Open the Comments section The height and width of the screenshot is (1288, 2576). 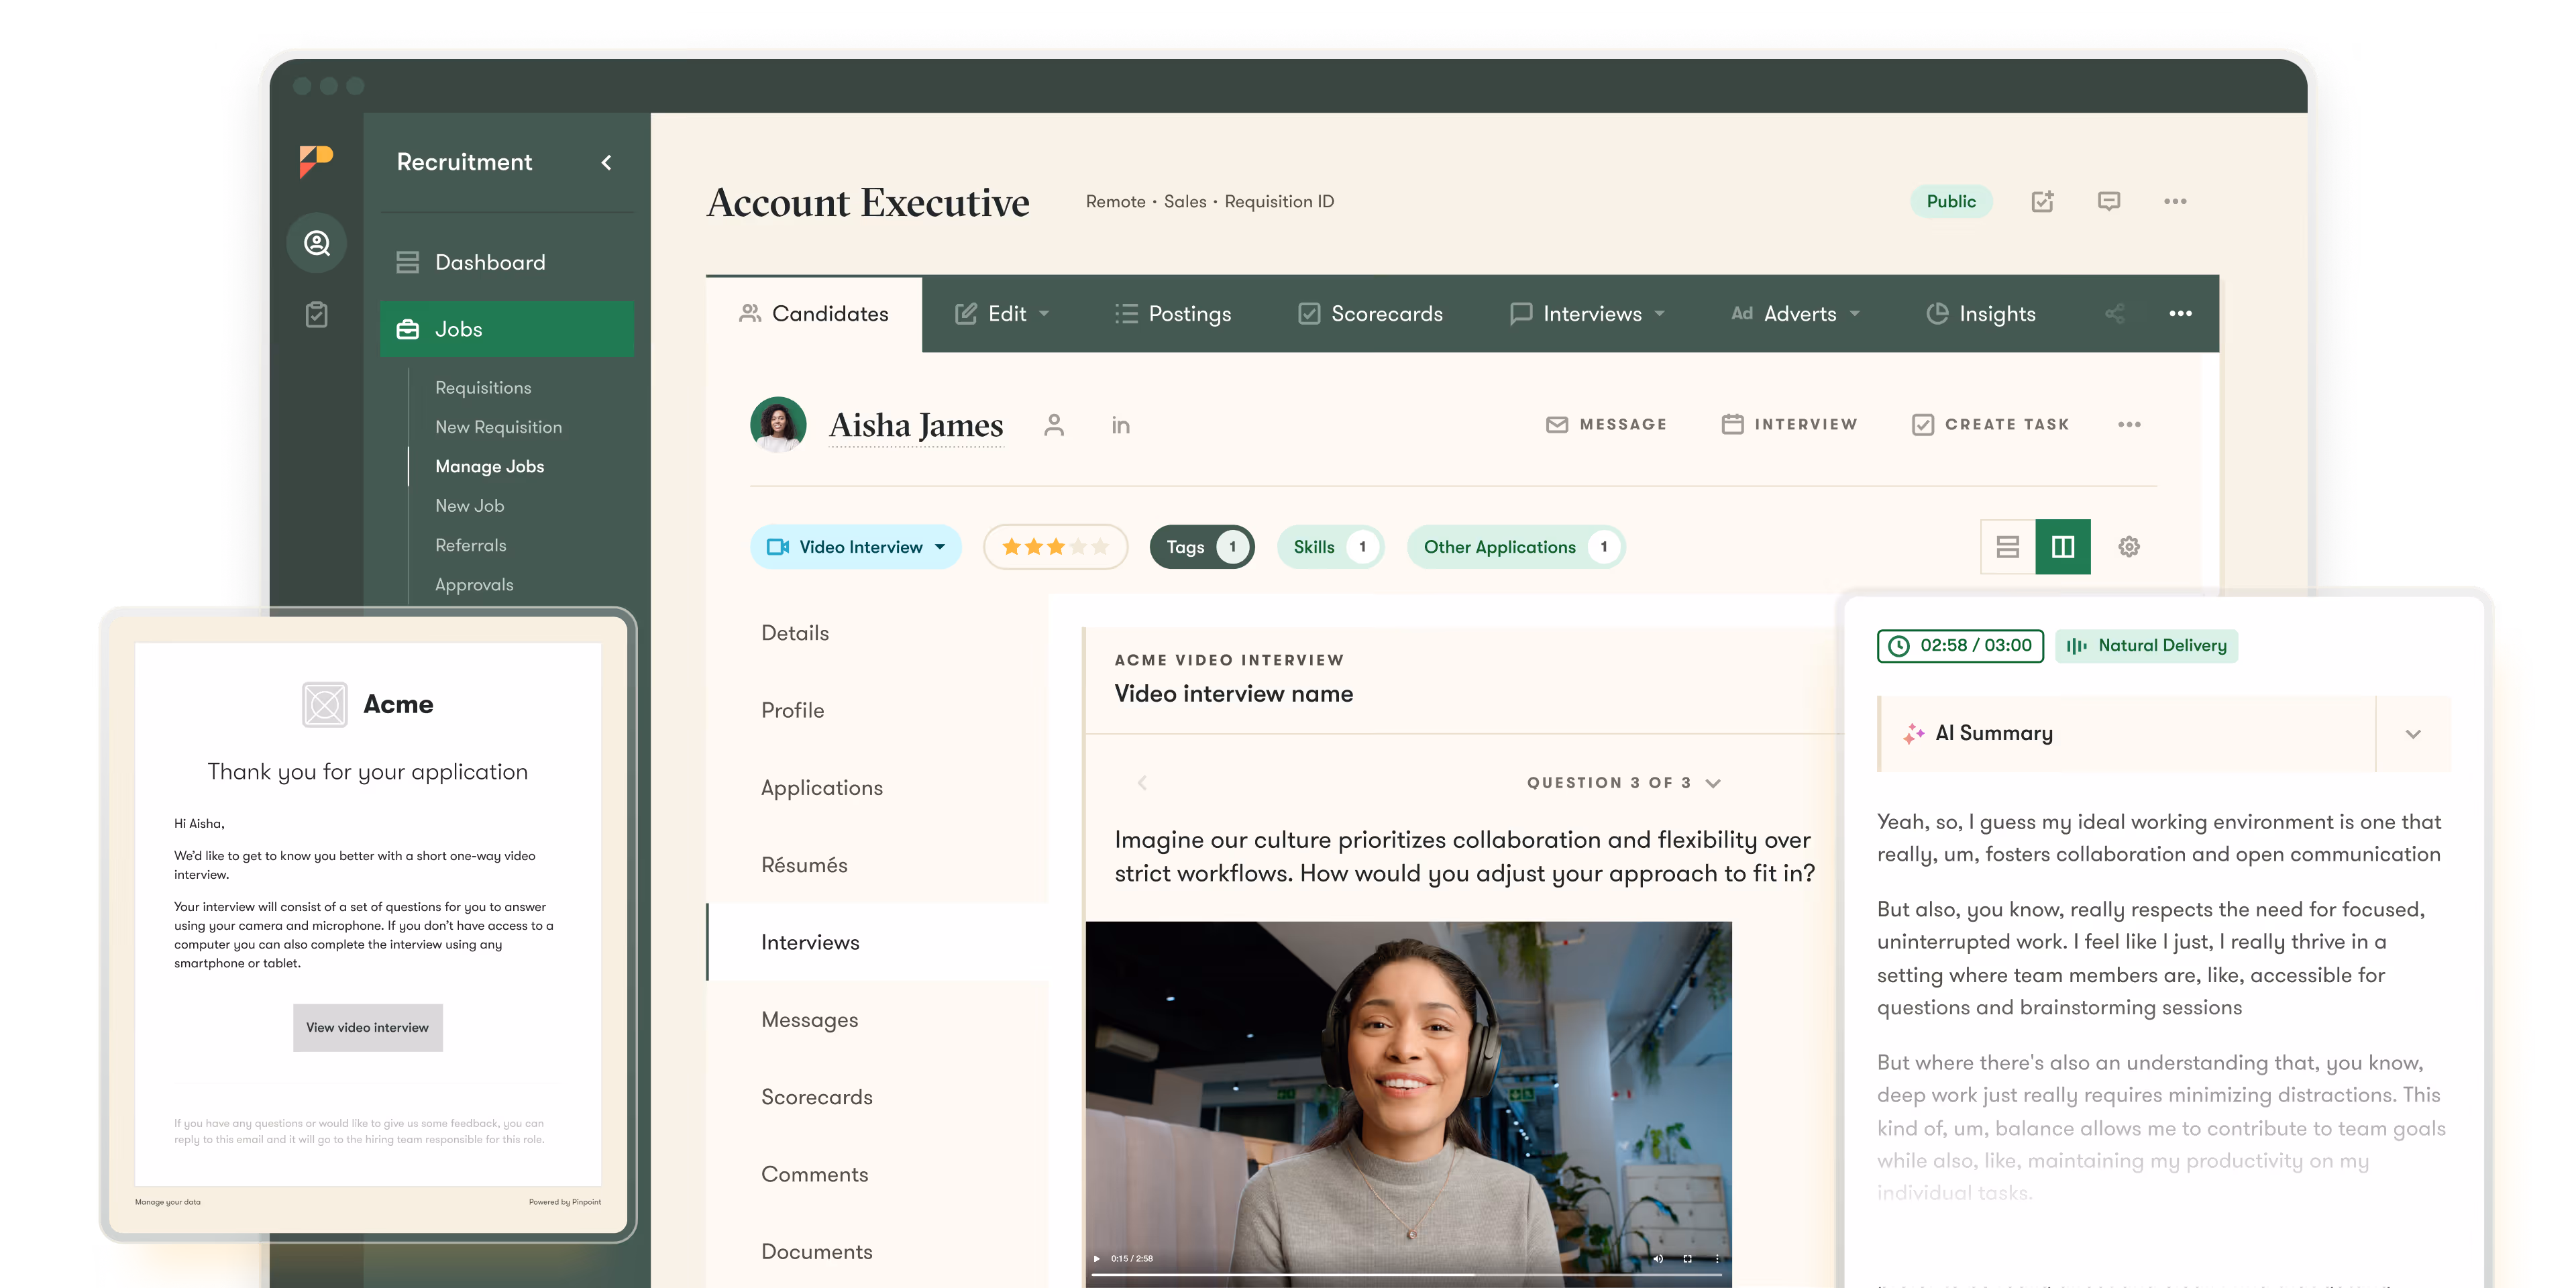click(877, 1174)
